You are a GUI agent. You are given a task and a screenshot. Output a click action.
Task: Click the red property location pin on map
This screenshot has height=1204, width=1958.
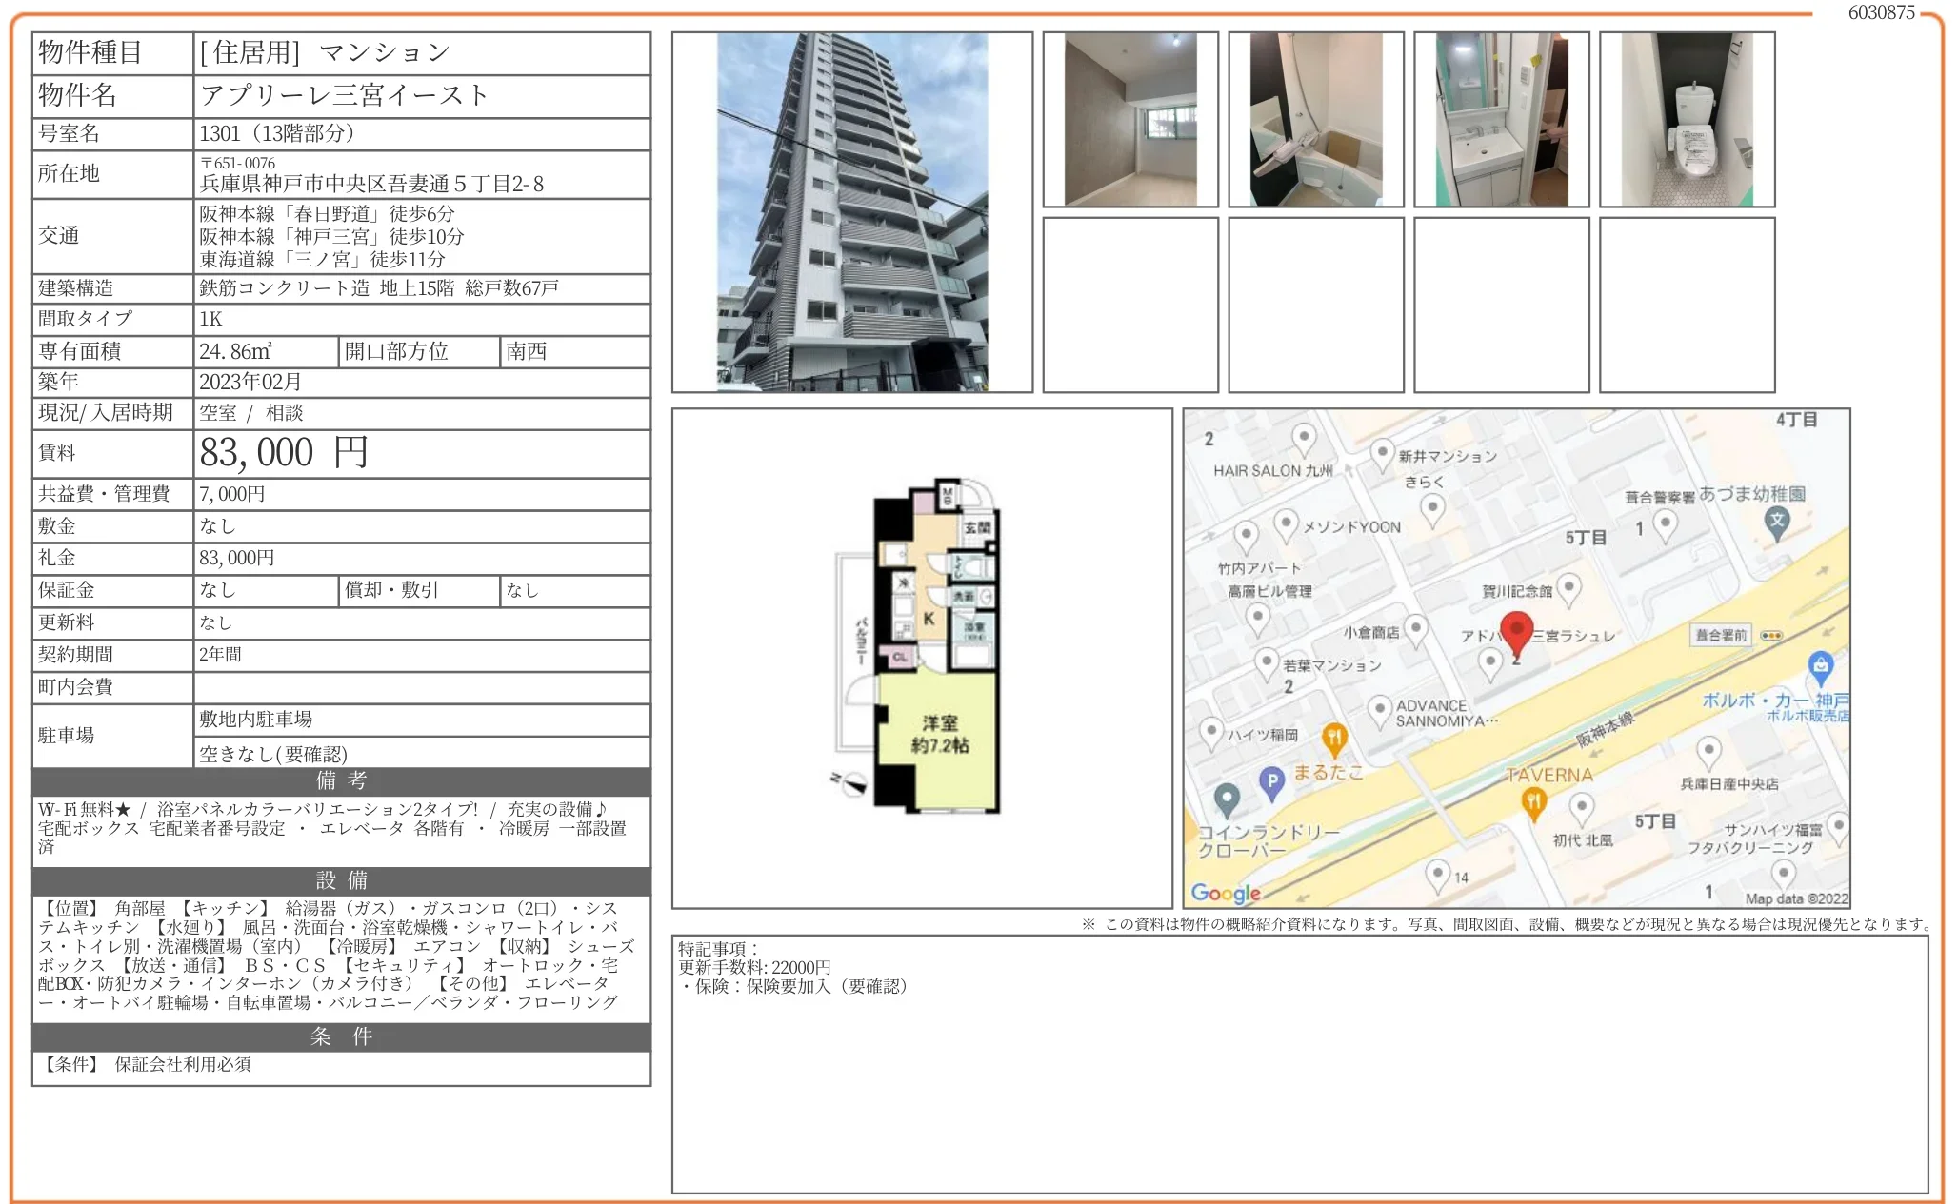(1515, 632)
